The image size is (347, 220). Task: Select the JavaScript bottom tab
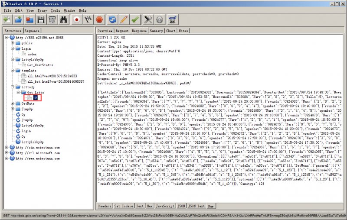coord(165,206)
